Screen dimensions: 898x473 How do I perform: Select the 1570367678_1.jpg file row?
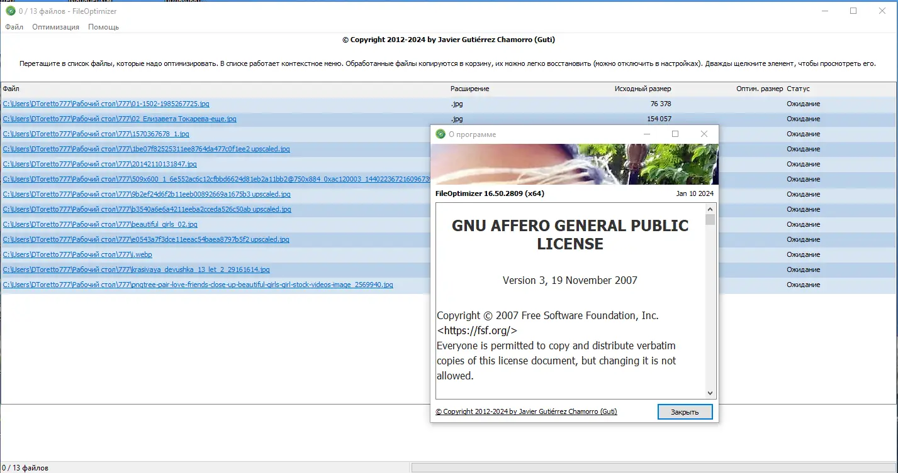coord(96,134)
